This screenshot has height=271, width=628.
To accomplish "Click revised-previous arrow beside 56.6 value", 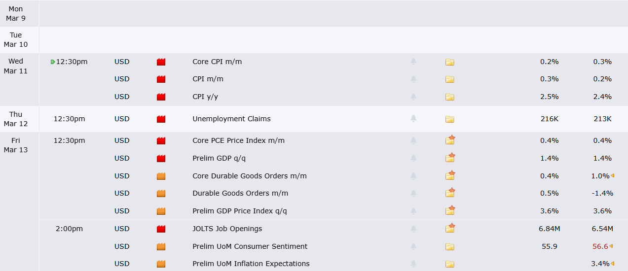I will 612,246.
